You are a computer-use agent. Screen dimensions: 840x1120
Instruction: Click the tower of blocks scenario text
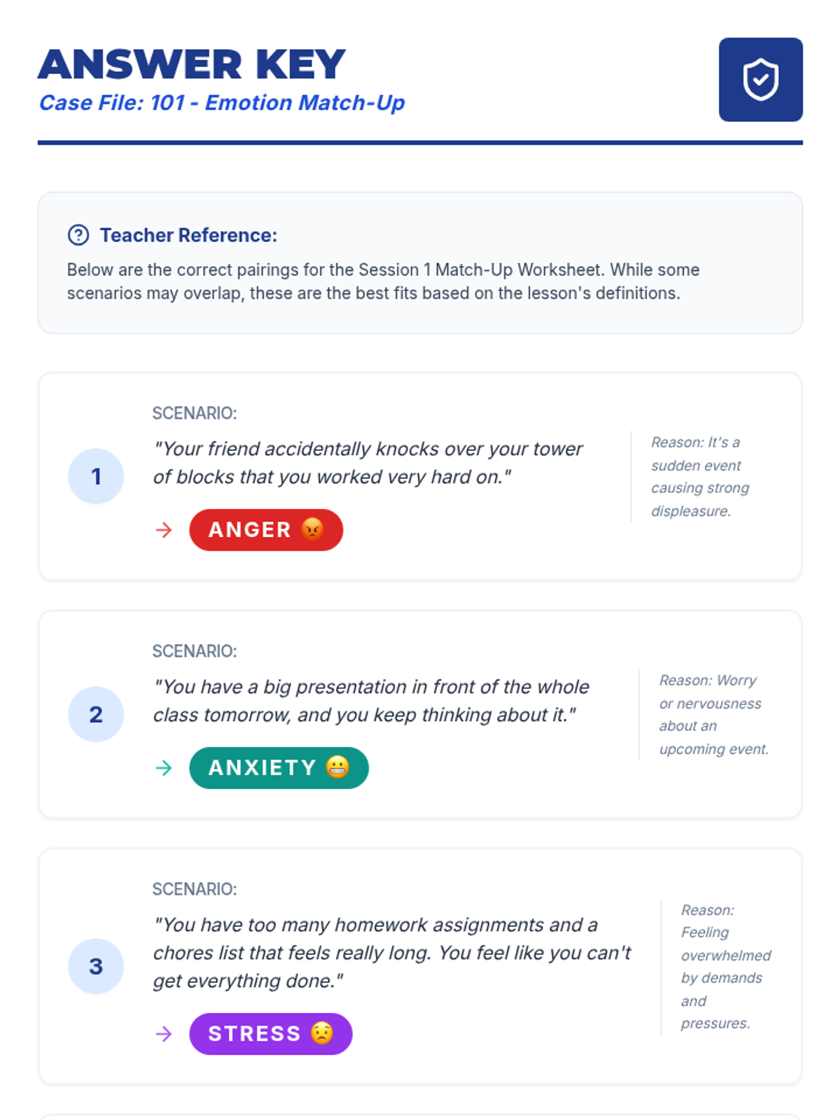point(367,463)
